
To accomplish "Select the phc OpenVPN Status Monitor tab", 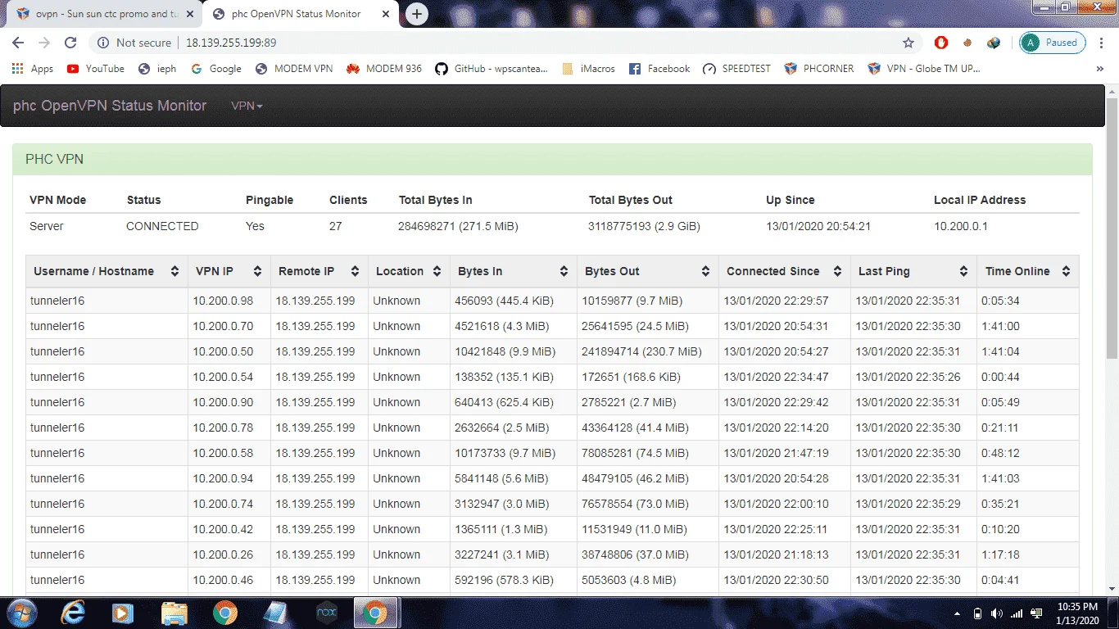I will [297, 14].
